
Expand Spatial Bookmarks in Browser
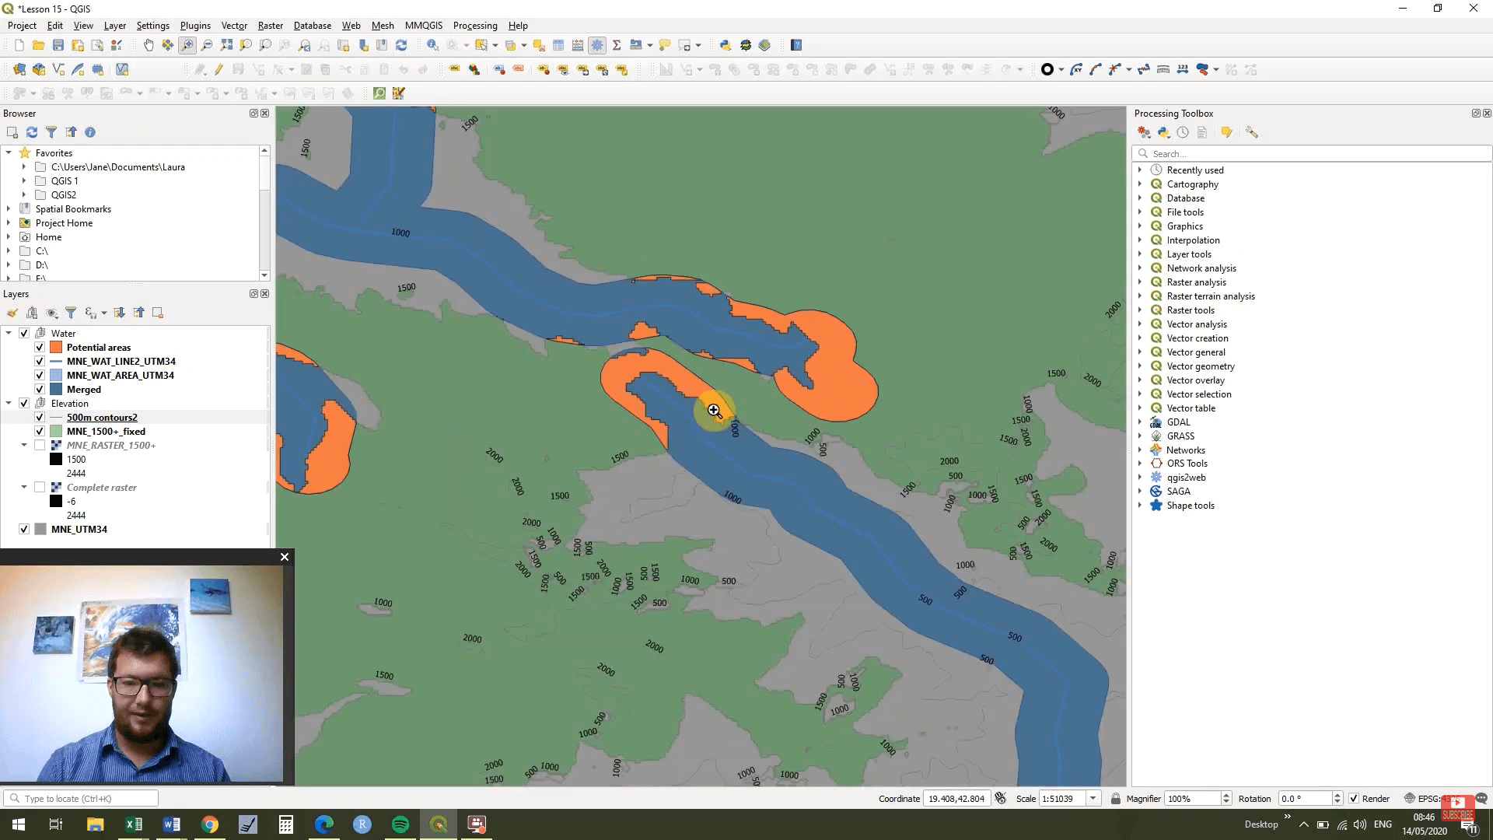pyautogui.click(x=9, y=209)
